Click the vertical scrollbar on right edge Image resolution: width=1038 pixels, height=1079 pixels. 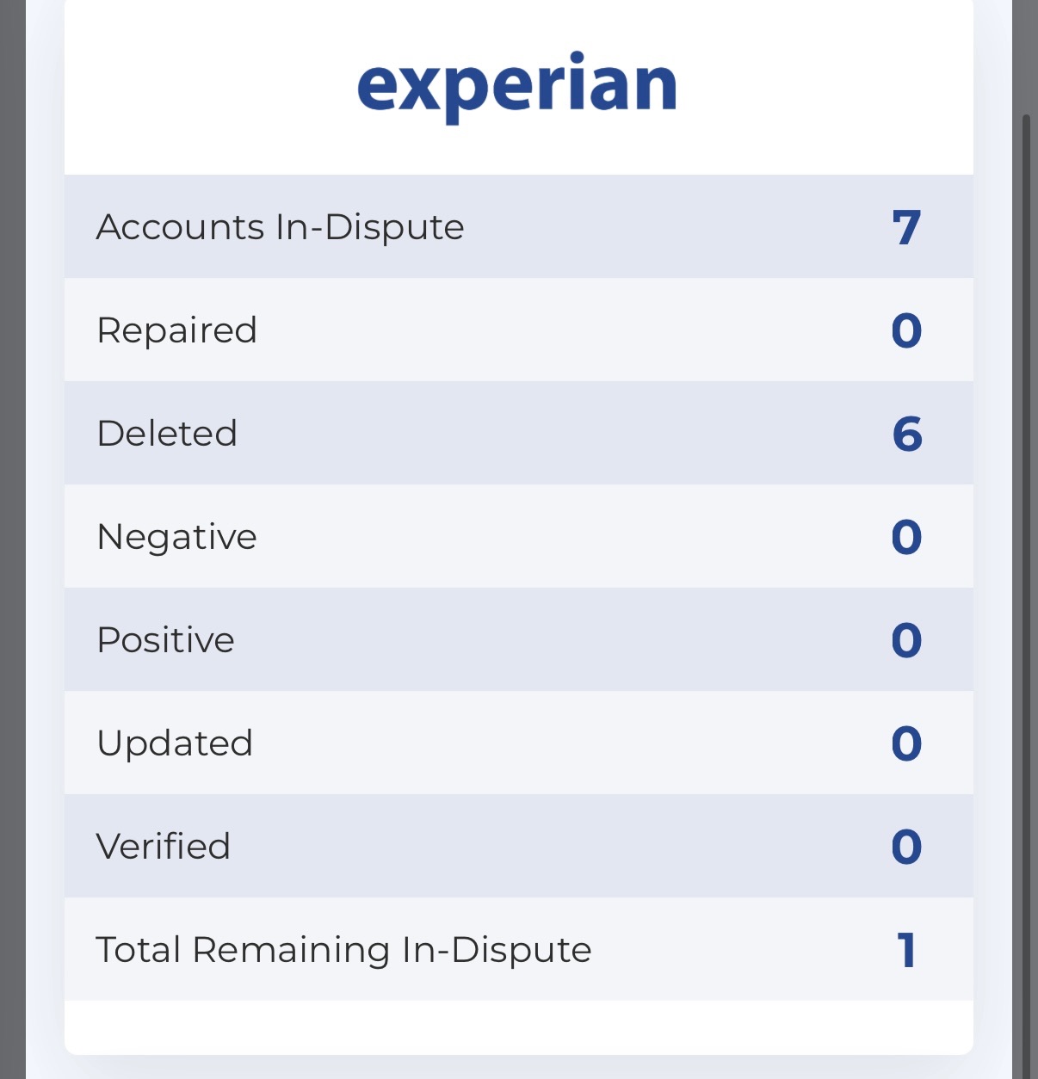(1026, 594)
